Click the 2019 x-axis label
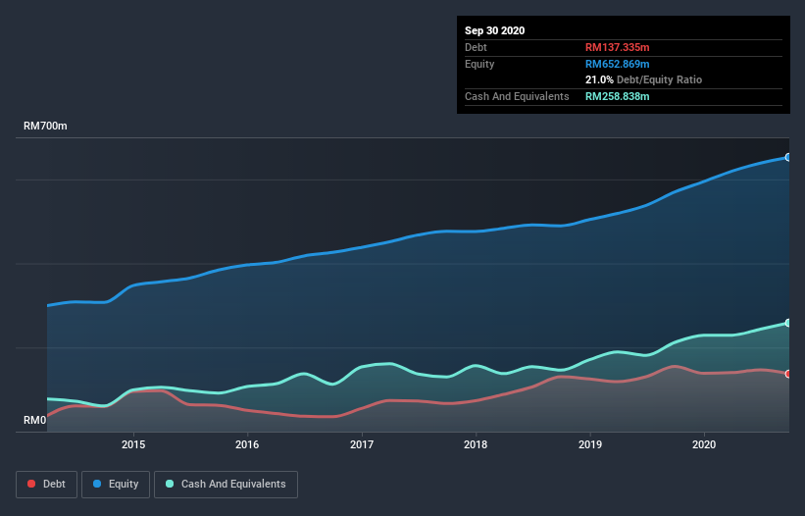The width and height of the screenshot is (805, 516). pyautogui.click(x=590, y=444)
